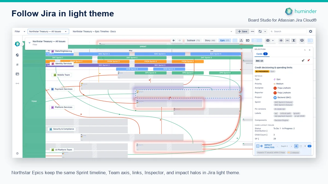This screenshot has width=328, height=184.
Task: Open the table layout sidebar icon
Action: click(17, 74)
